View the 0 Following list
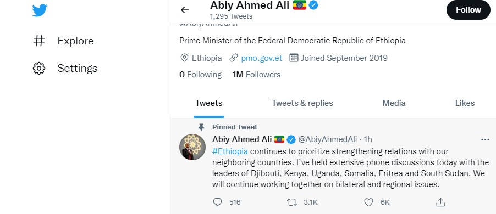Viewport: 496px width, 214px height. pos(200,75)
